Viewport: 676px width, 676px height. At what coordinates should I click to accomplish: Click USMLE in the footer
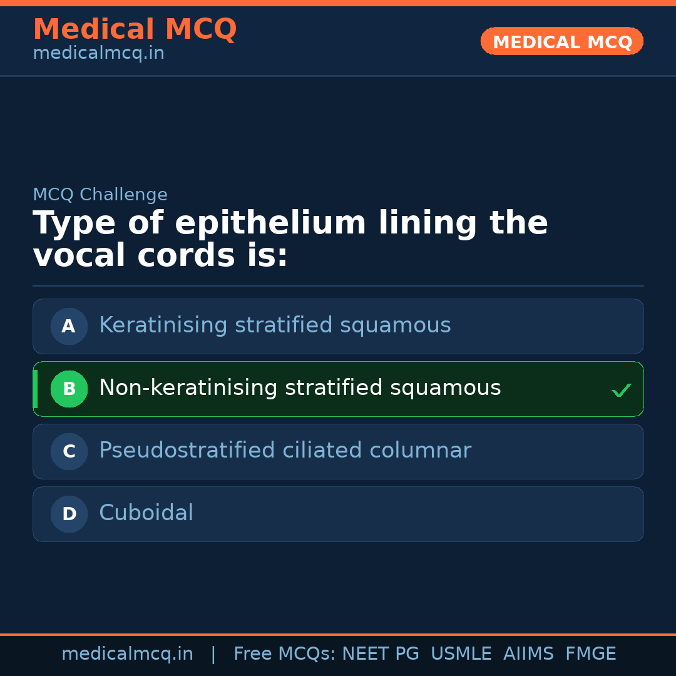[461, 654]
